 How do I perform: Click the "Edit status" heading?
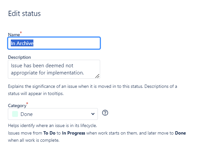pyautogui.click(x=24, y=13)
